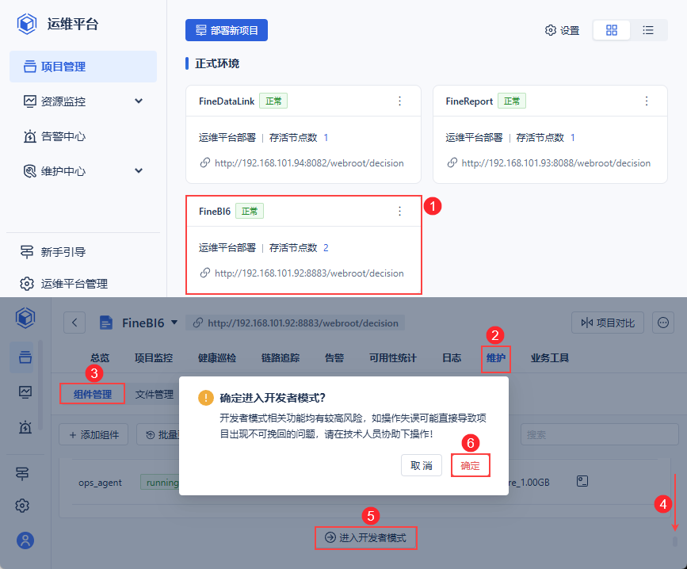
Task: Click the collapsed sidebar logo icon
Action: (x=25, y=318)
